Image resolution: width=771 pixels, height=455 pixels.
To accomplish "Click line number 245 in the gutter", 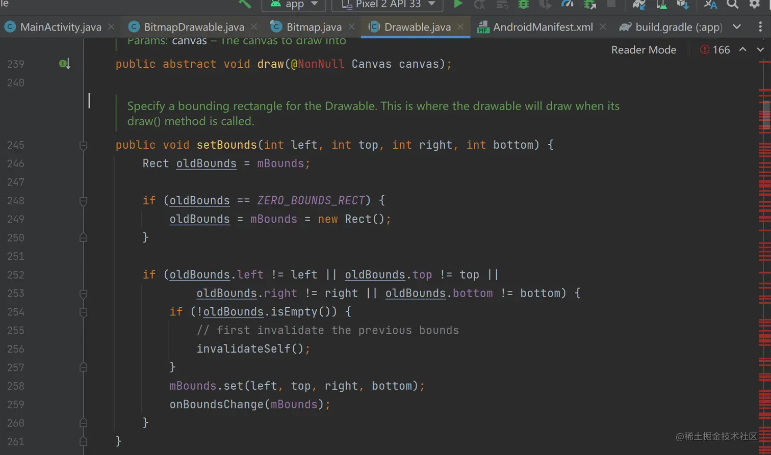I will click(x=15, y=145).
